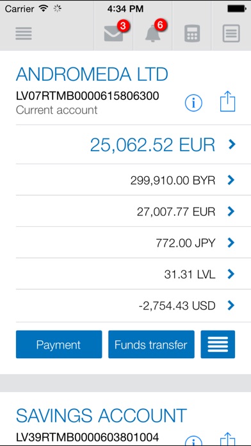Share Andromeda Ltd account details
The height and width of the screenshot is (446, 251).
click(228, 101)
